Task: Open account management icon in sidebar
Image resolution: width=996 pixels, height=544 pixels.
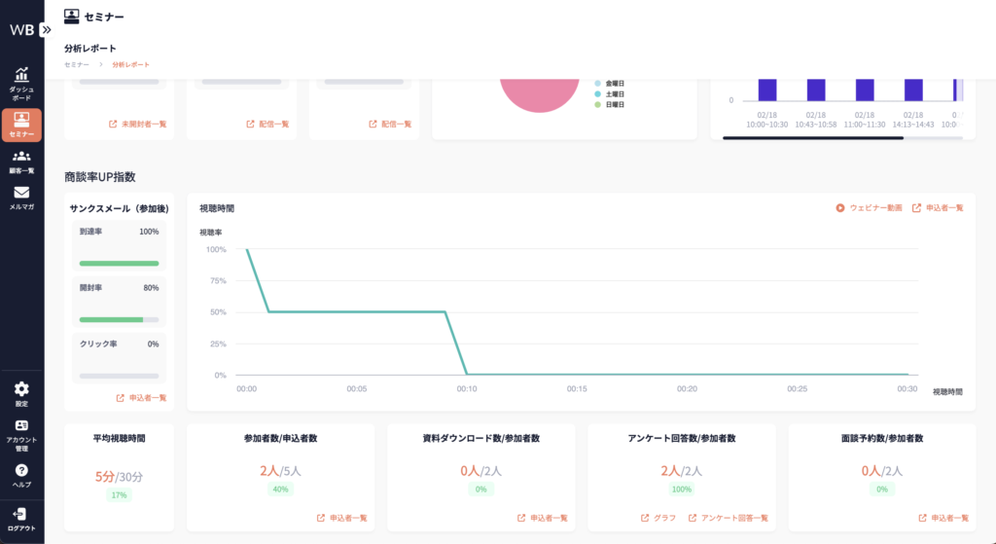Action: [x=21, y=430]
